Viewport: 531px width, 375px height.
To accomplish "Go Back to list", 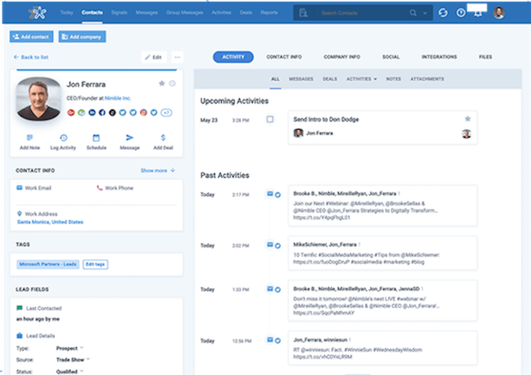I will coord(31,57).
